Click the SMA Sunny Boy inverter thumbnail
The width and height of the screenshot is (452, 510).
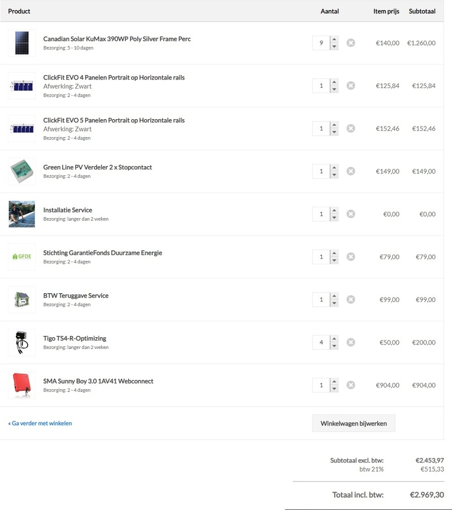point(21,385)
